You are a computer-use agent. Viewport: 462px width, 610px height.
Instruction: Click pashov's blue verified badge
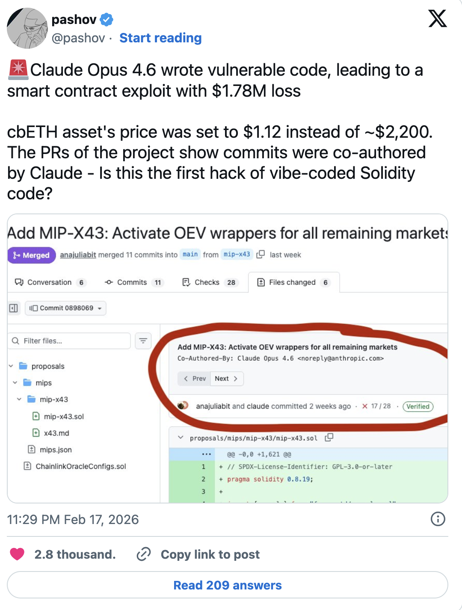106,19
